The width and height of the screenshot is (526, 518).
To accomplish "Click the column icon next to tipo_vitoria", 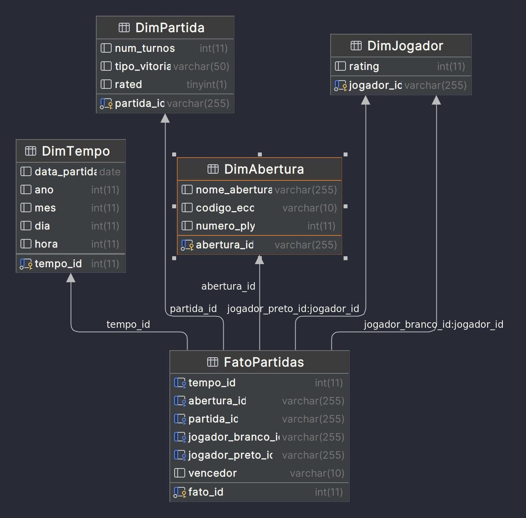I will point(106,66).
